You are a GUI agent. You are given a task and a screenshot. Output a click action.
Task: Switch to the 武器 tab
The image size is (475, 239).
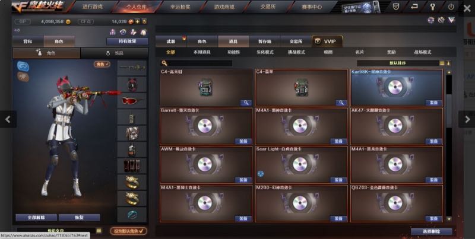tap(171, 42)
